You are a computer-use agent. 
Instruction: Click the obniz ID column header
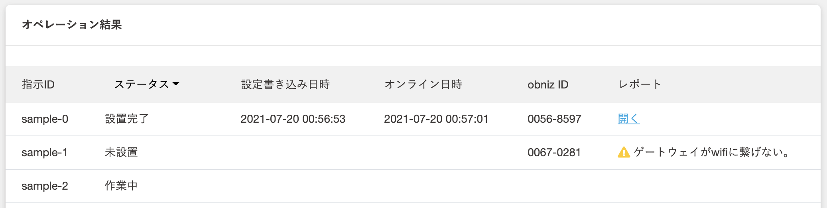tap(548, 84)
